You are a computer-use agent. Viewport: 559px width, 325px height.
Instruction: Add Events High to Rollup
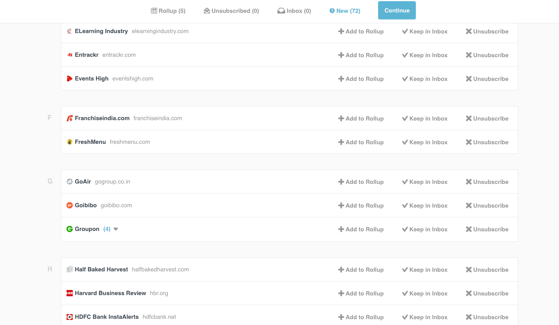pos(361,79)
